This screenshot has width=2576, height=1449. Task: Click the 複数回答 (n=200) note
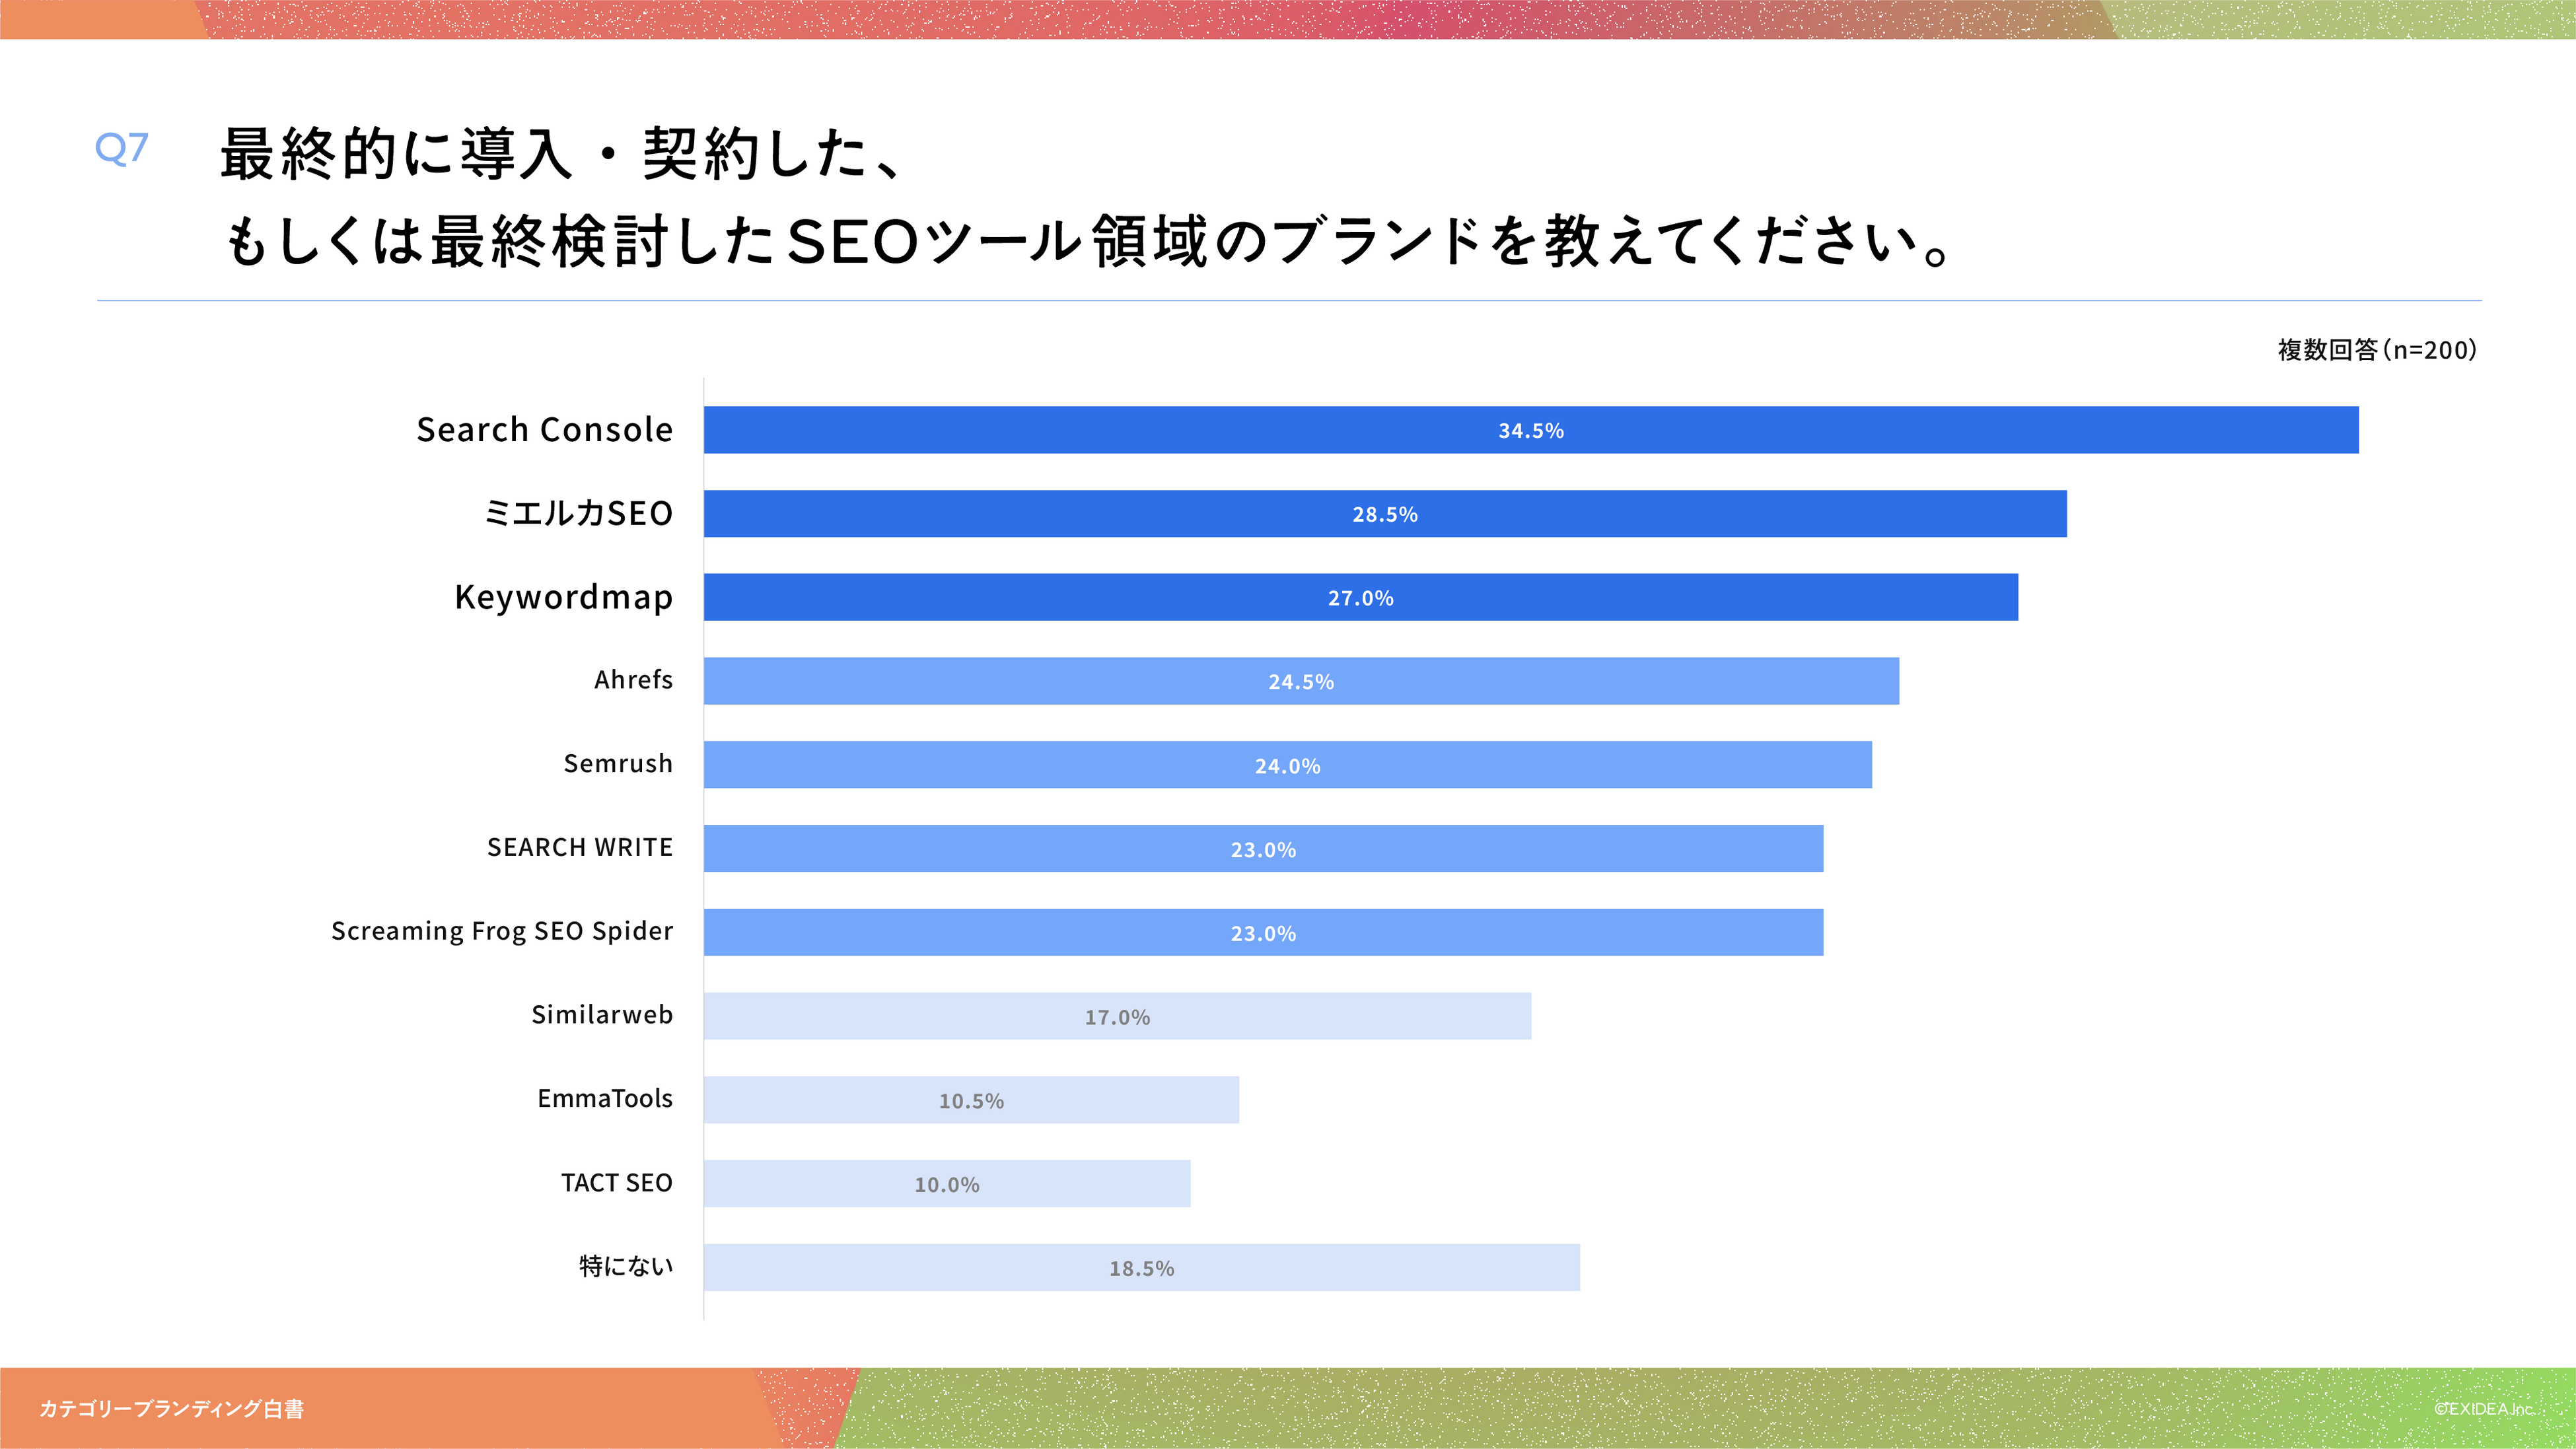pyautogui.click(x=2376, y=350)
